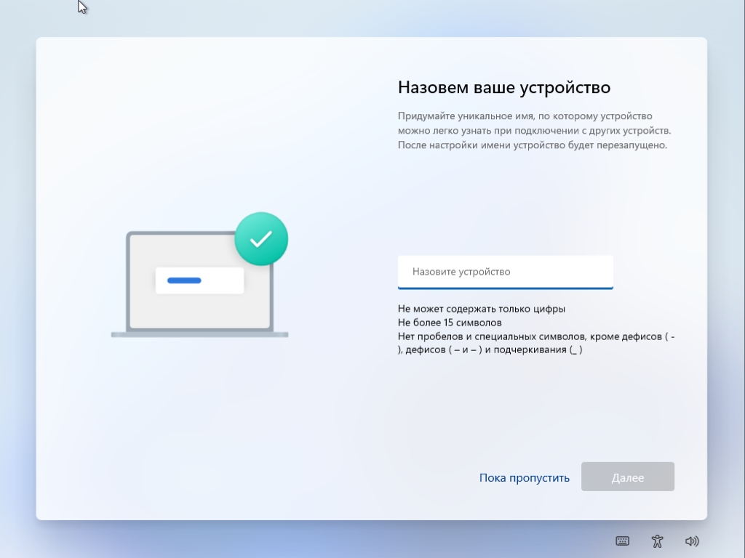Click the blue bar inside laptop illustration

[x=184, y=280]
